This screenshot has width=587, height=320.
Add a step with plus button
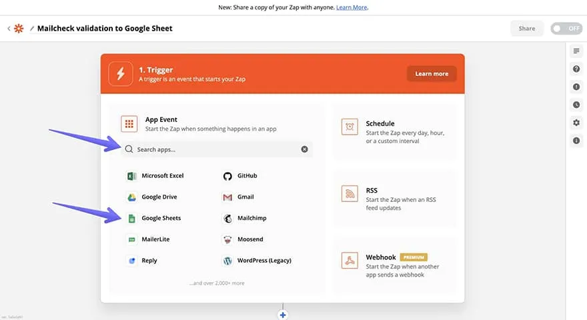tap(283, 315)
